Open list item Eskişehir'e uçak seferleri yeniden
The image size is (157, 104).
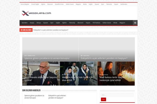click(57, 97)
